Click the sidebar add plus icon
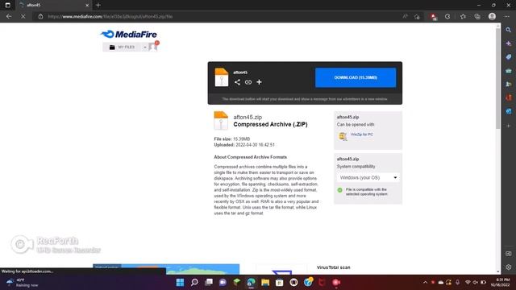 [x=509, y=126]
